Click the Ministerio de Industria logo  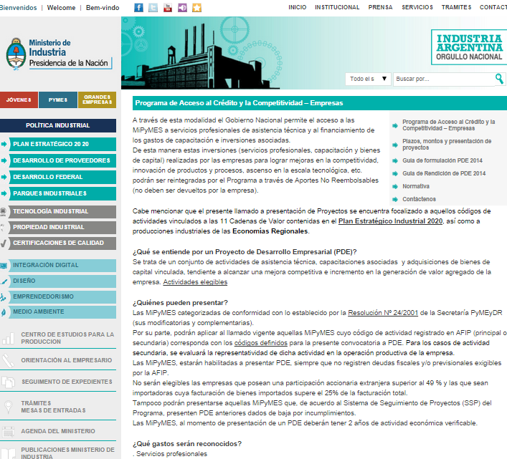57,54
